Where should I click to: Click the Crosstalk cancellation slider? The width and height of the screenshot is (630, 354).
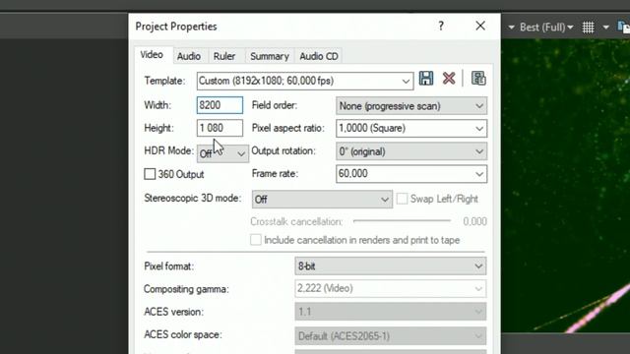click(402, 220)
